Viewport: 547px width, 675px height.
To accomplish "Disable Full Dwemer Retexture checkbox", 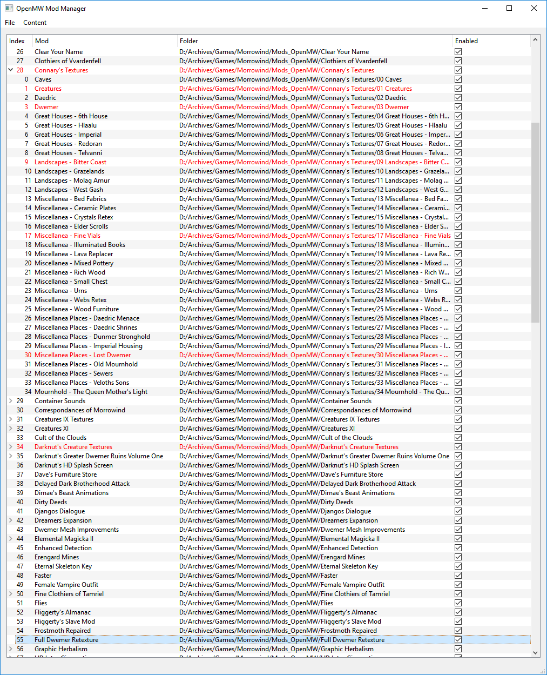I will 458,640.
